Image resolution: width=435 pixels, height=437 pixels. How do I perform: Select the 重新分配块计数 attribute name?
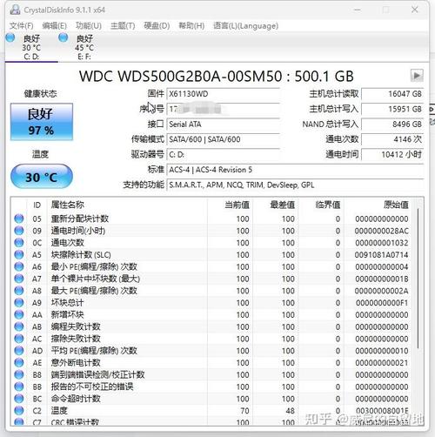tap(80, 218)
